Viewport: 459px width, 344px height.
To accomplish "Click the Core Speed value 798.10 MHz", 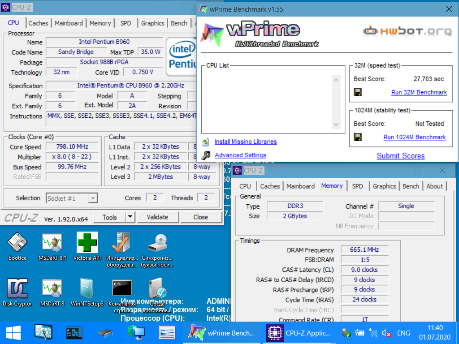I will tap(72, 146).
